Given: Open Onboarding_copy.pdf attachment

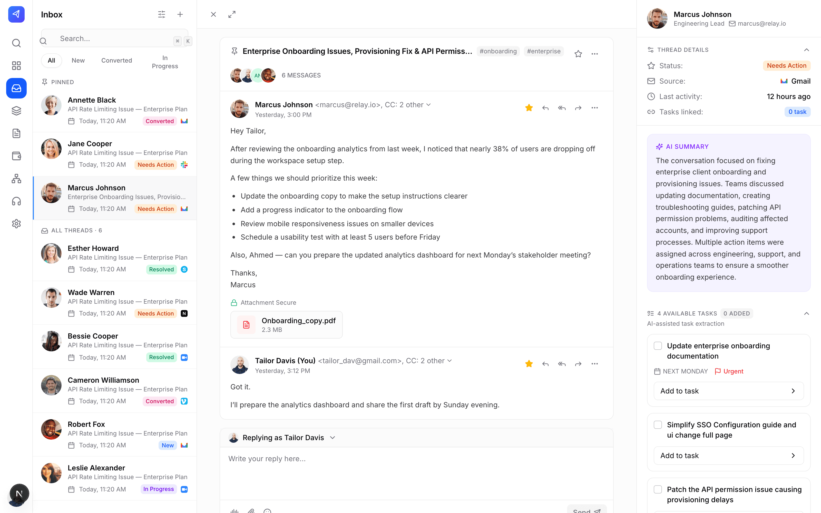Looking at the screenshot, I should pos(286,325).
